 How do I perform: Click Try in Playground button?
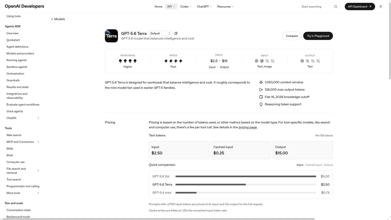click(x=318, y=36)
